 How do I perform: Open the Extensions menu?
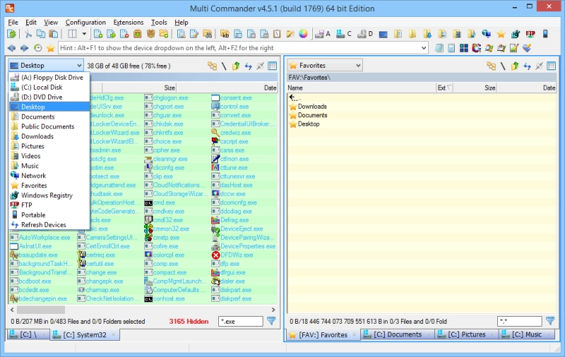click(x=129, y=23)
